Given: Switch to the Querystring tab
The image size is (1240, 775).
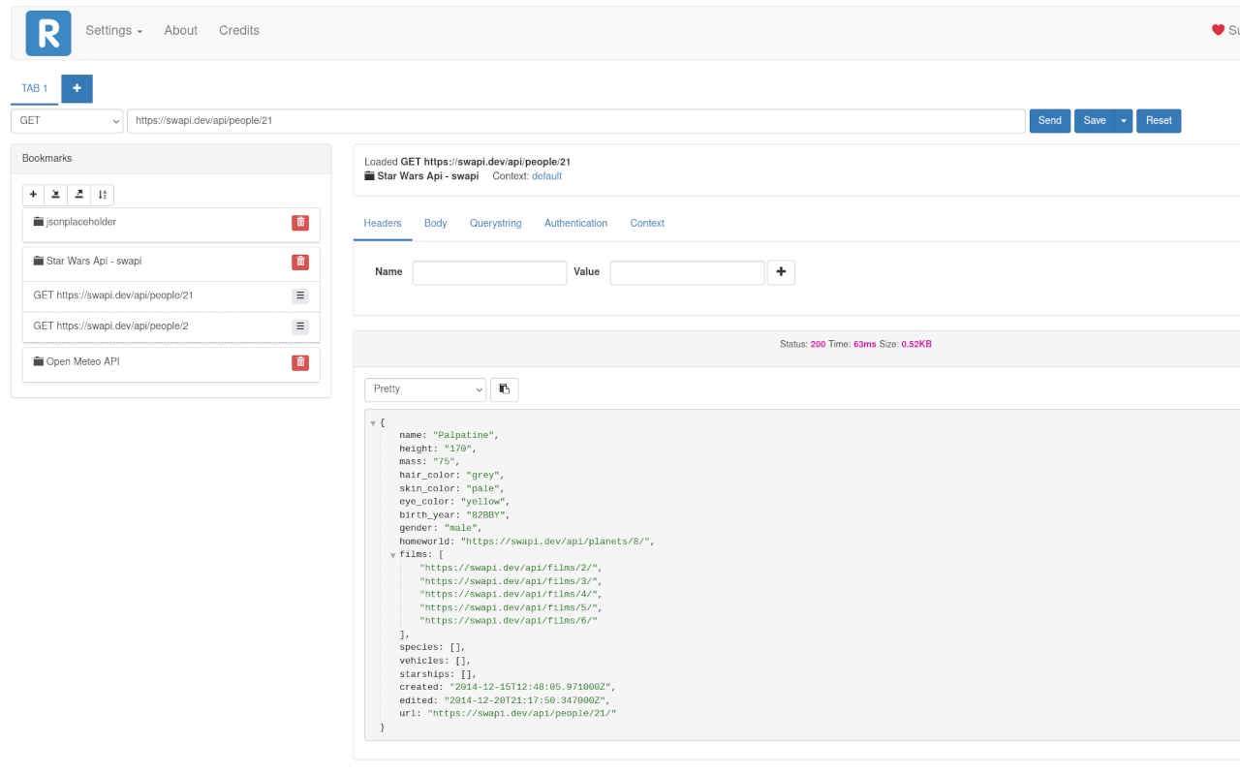Looking at the screenshot, I should (x=495, y=223).
